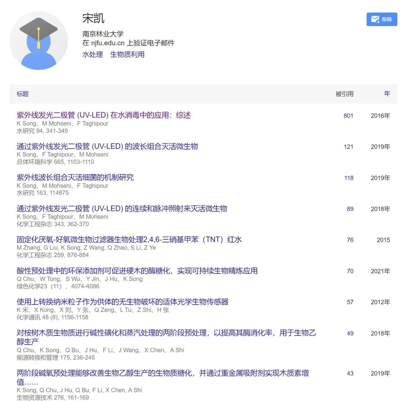View the 801 citations count
The image size is (411, 401).
[348, 116]
